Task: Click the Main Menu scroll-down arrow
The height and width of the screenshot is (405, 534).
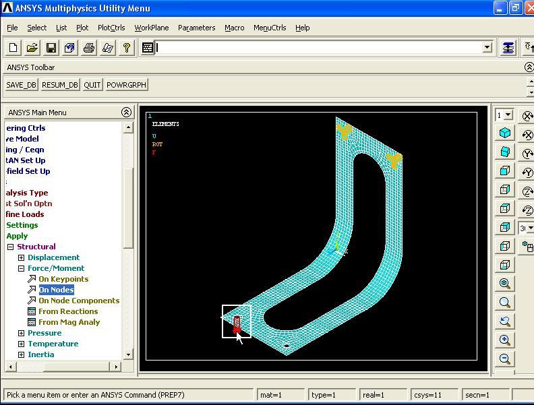Action: pyautogui.click(x=128, y=354)
